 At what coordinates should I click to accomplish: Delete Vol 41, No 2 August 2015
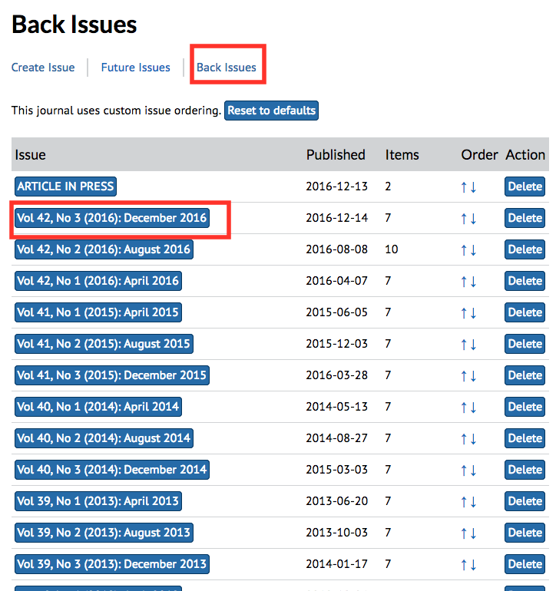[525, 344]
